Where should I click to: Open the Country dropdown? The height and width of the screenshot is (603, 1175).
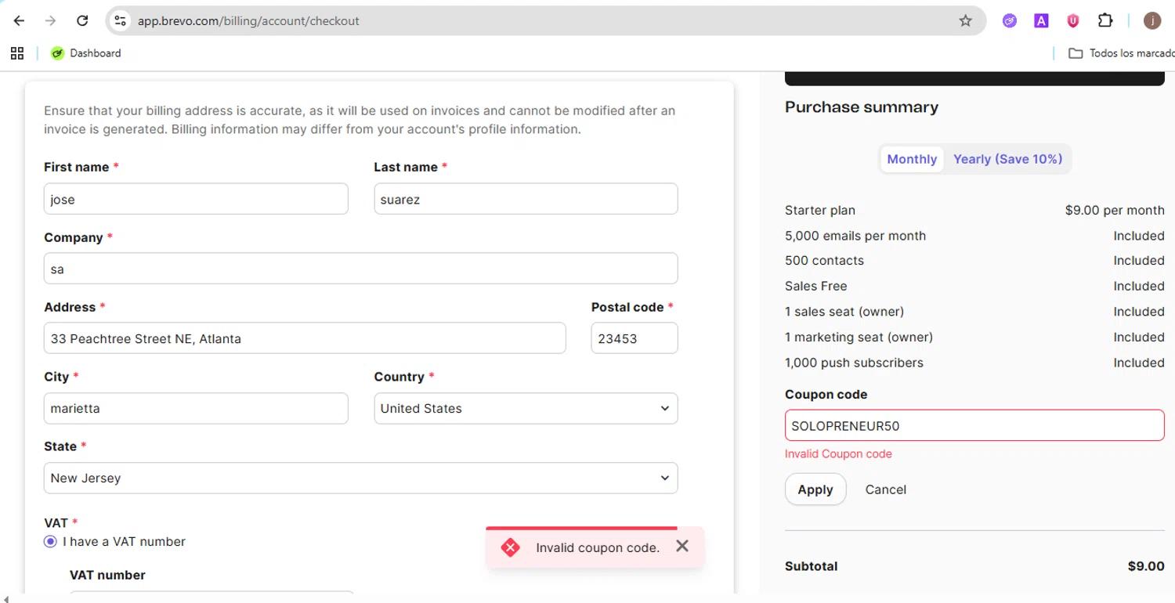(526, 408)
